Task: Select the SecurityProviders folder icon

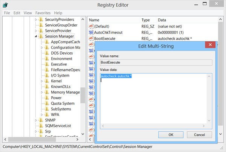Action: [41, 20]
